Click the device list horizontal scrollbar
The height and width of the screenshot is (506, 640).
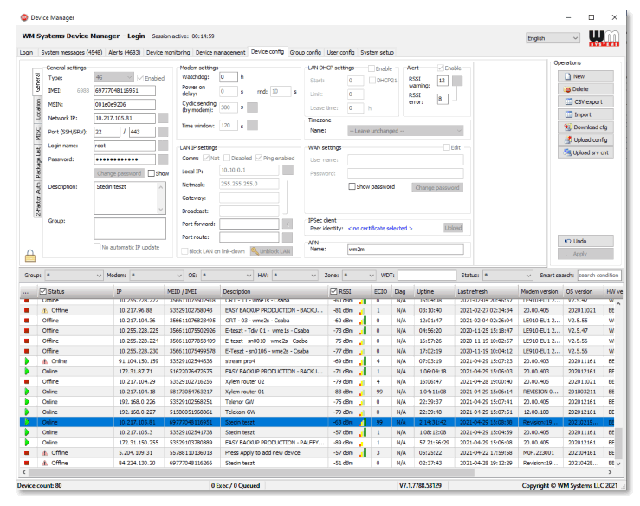click(x=252, y=472)
